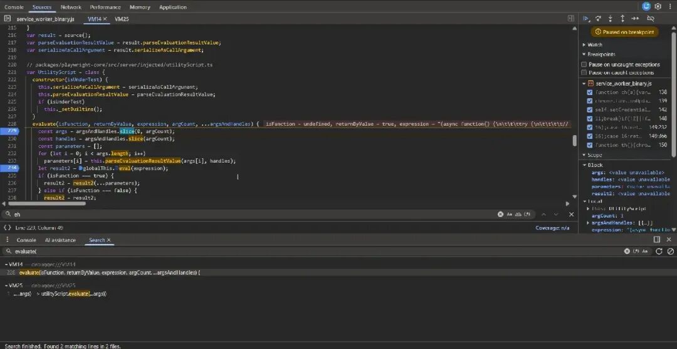Check Pause on uncaught exceptions
The width and height of the screenshot is (677, 349).
584,64
